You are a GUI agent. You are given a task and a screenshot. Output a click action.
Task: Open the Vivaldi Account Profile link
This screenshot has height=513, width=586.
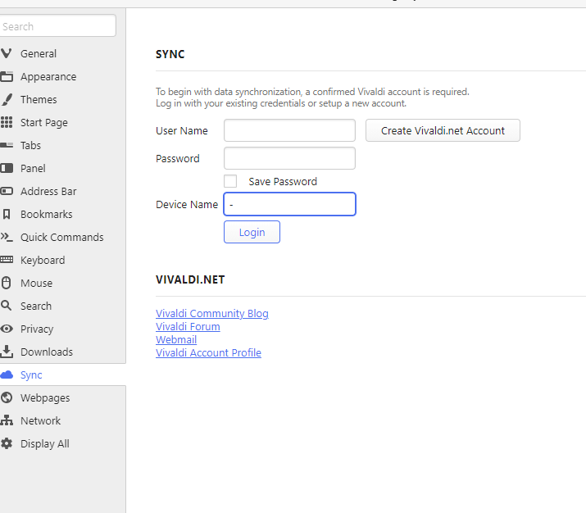tap(208, 352)
